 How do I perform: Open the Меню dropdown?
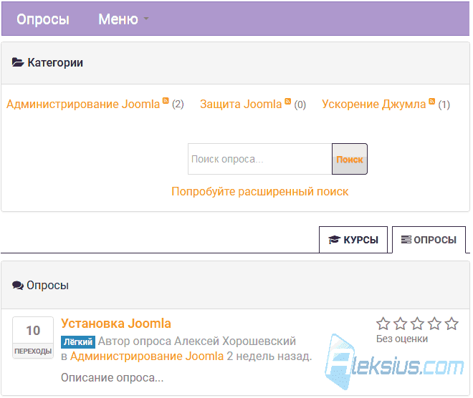pos(123,19)
